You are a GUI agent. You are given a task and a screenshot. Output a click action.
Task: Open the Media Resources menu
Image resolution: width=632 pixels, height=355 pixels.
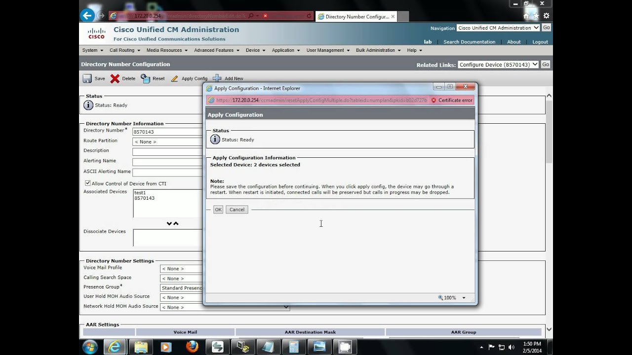point(167,50)
